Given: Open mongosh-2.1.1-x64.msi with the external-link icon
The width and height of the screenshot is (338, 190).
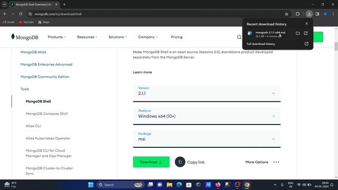Looking at the screenshot, I should [x=306, y=33].
